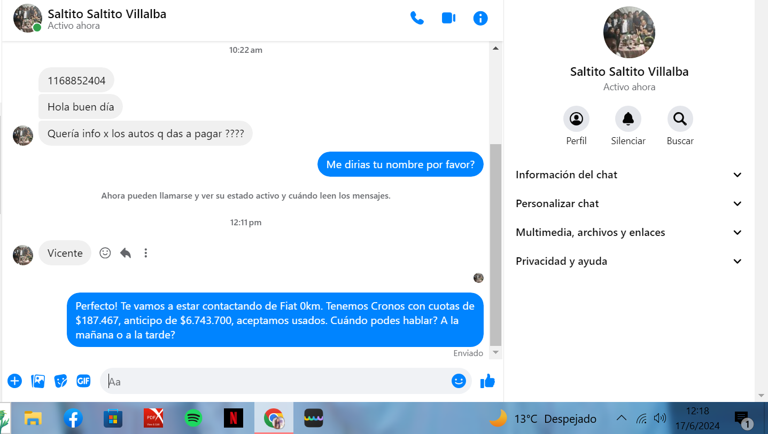
Task: Open more actions with the plus icon
Action: point(14,381)
